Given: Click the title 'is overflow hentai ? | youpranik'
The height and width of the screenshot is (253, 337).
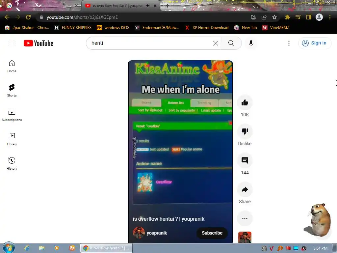Looking at the screenshot, I should (168, 219).
